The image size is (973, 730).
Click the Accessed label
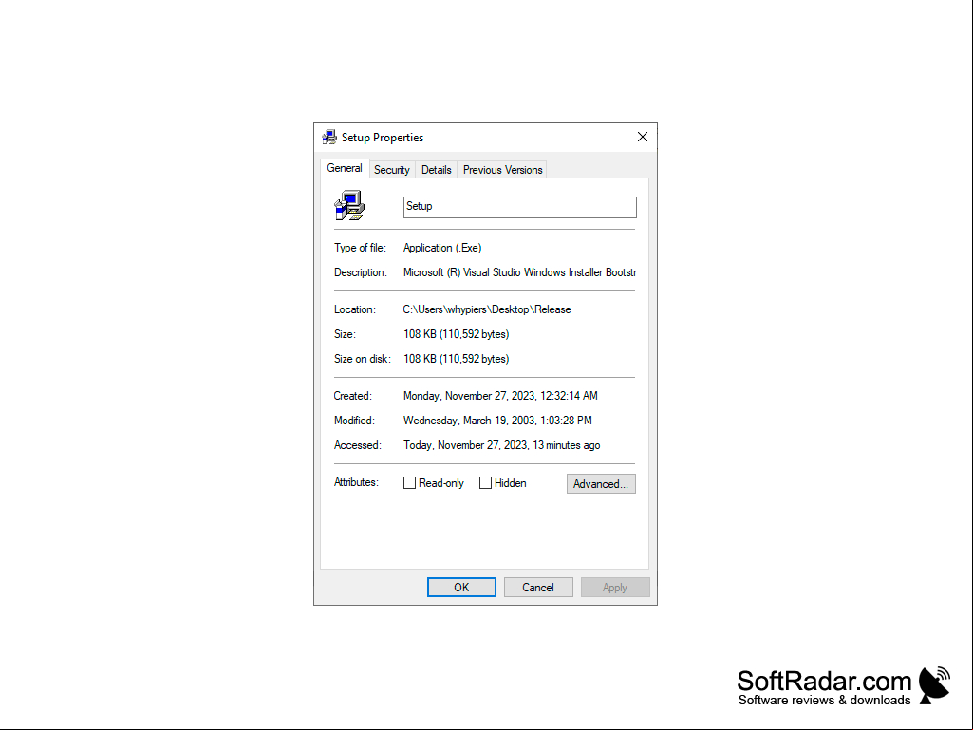click(x=358, y=445)
